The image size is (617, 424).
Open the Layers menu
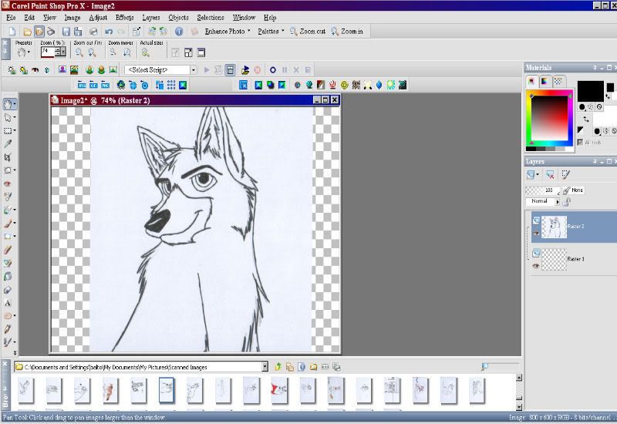tap(151, 18)
